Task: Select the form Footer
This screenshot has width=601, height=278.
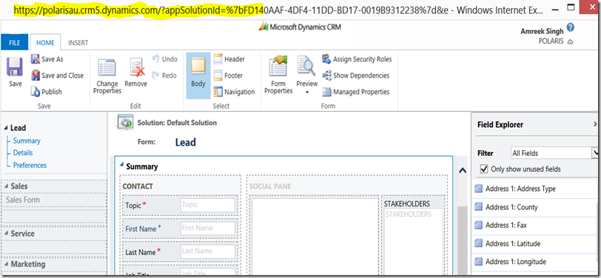Action: [229, 75]
